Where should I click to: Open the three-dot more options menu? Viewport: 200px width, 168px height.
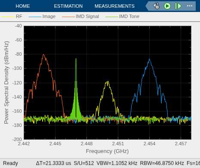click(190, 6)
